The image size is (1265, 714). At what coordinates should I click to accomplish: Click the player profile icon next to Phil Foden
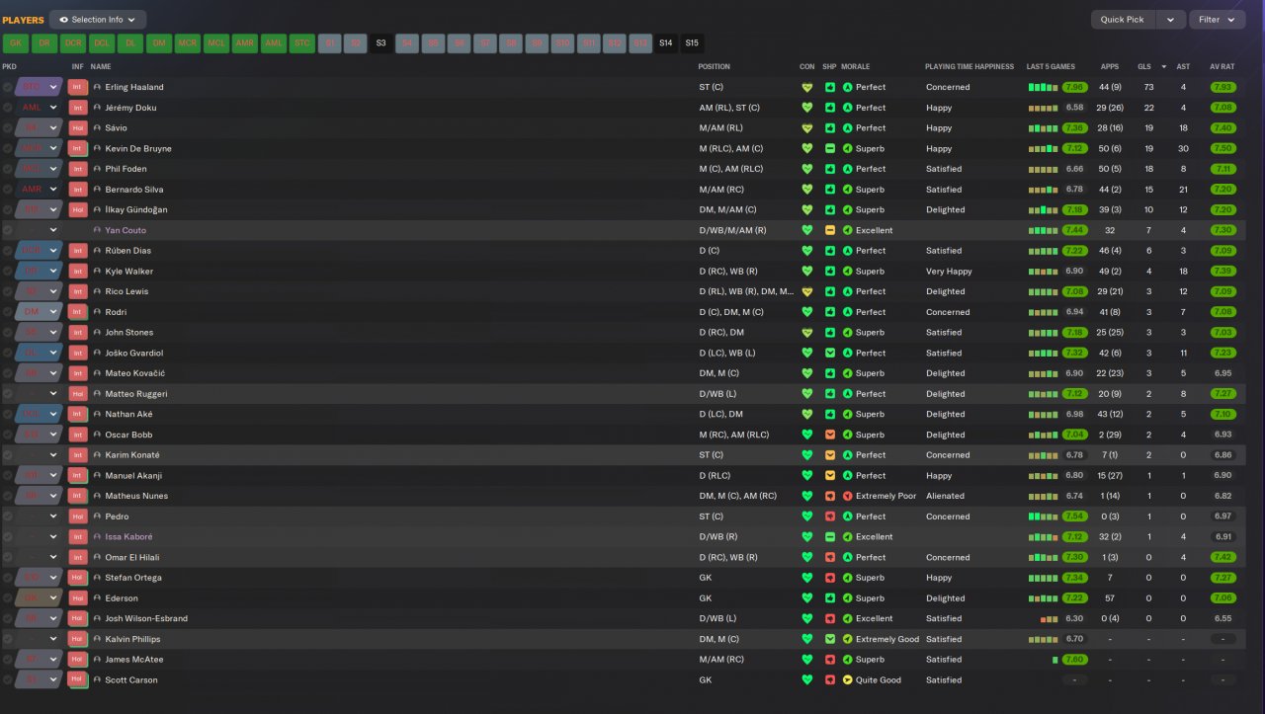click(x=97, y=169)
